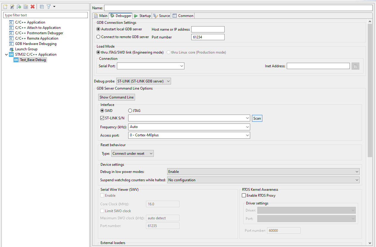Filter launch configurations
Image resolution: width=376 pixels, height=247 pixels.
coord(49,6)
